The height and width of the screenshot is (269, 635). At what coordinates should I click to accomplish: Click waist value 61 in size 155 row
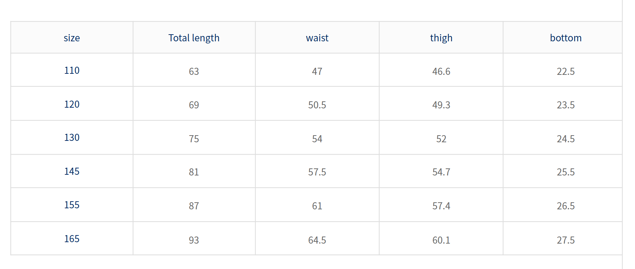point(317,206)
